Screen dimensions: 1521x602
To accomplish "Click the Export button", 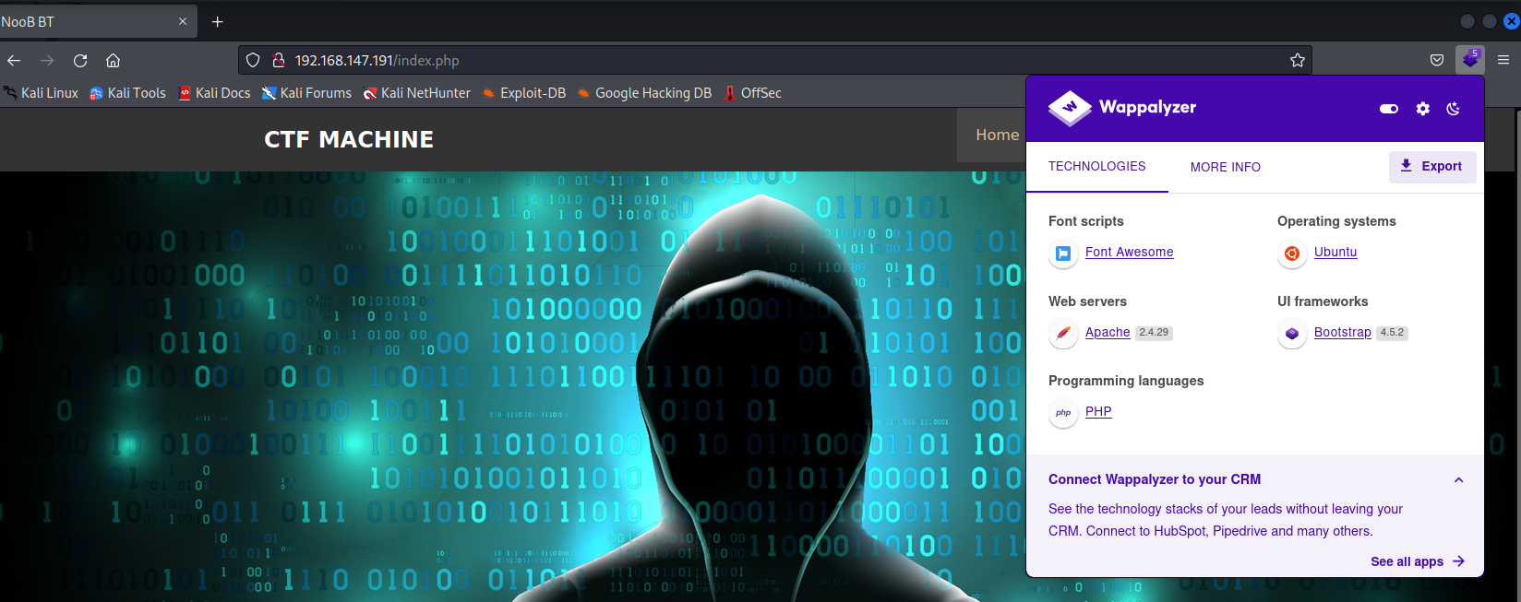I will (1432, 166).
